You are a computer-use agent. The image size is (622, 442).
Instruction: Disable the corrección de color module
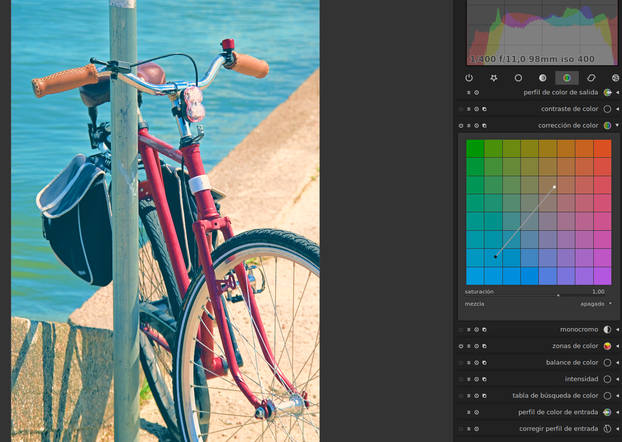pos(461,126)
